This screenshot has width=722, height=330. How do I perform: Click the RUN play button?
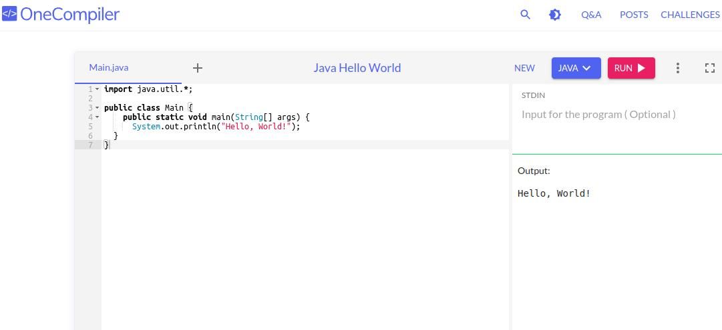(630, 68)
